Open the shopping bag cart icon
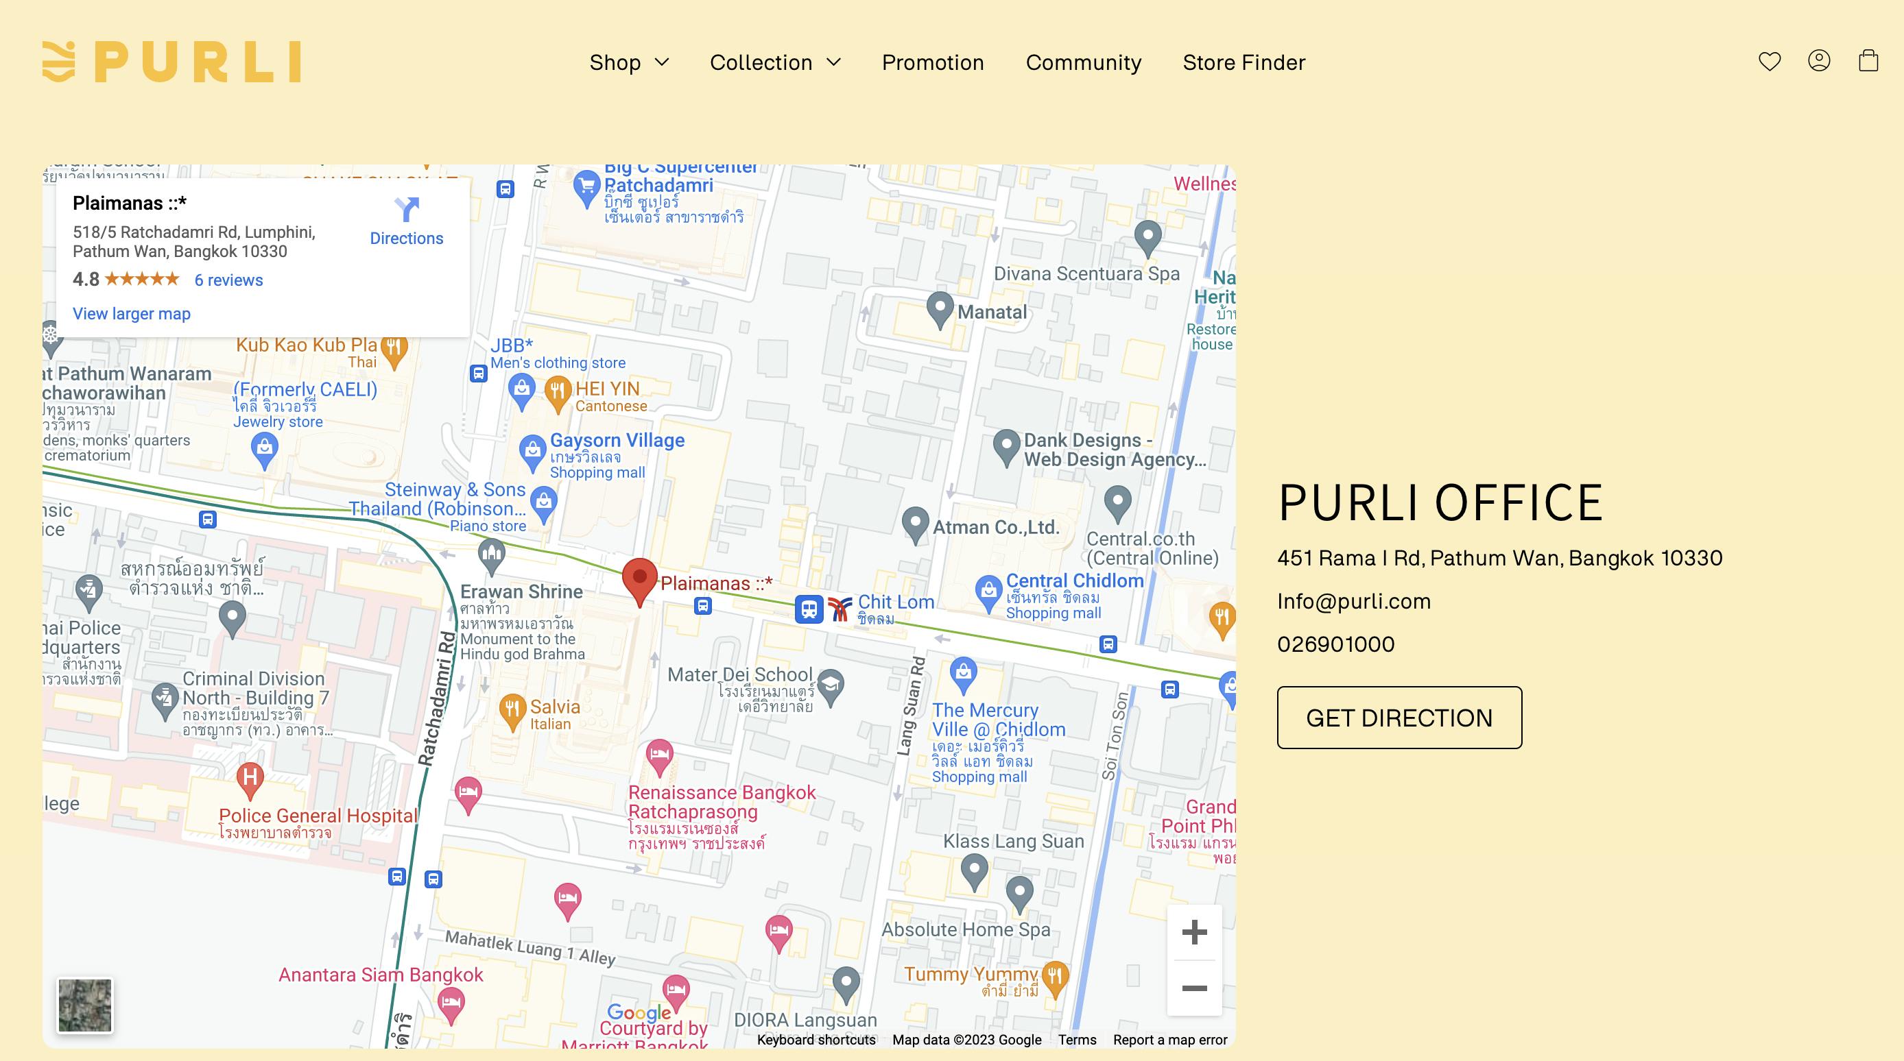 pyautogui.click(x=1868, y=60)
